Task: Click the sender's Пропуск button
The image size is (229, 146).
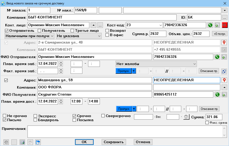Action: pos(123,71)
